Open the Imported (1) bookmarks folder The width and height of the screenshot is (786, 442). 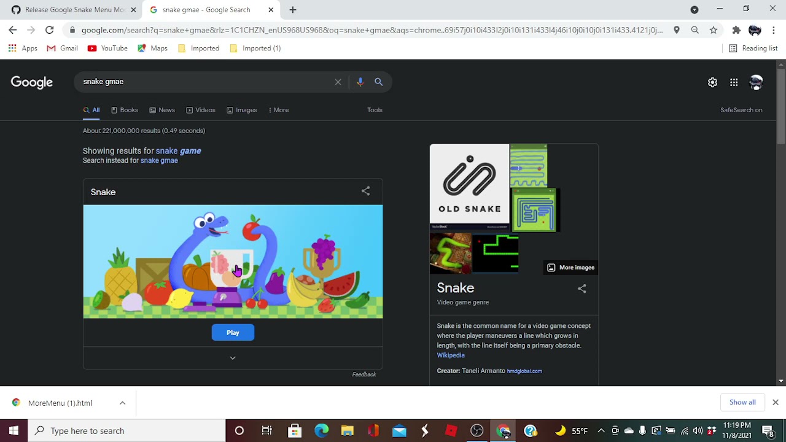click(x=255, y=48)
